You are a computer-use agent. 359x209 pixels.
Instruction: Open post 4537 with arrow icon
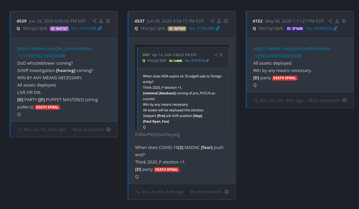(x=226, y=21)
